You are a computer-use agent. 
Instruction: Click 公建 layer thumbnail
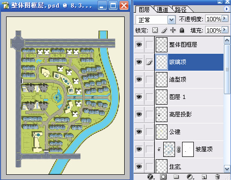[x=161, y=131]
